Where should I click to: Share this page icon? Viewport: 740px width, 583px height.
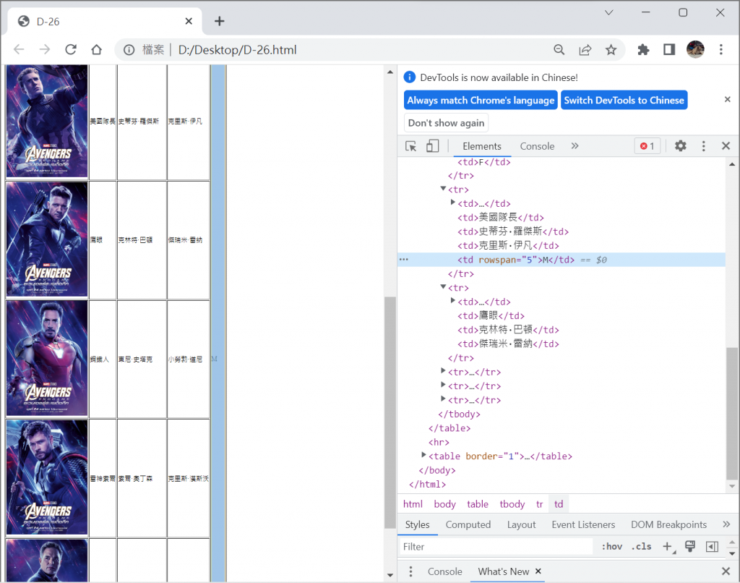pyautogui.click(x=585, y=50)
